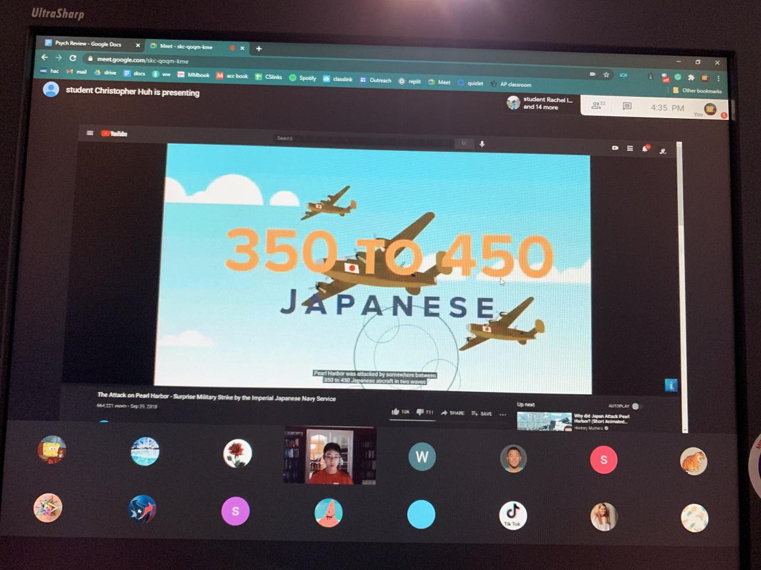Click the camera indicator in address bar
761x570 pixels.
pyautogui.click(x=592, y=74)
